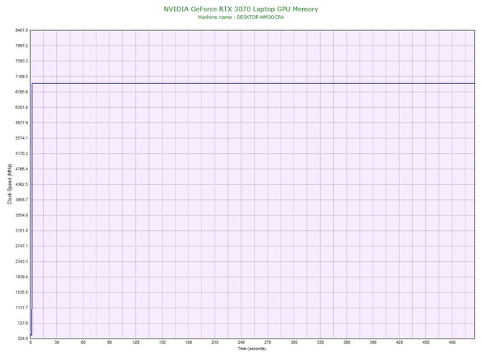Click the 2343.3 clock speed label
This screenshot has width=482, height=361.
(22, 262)
